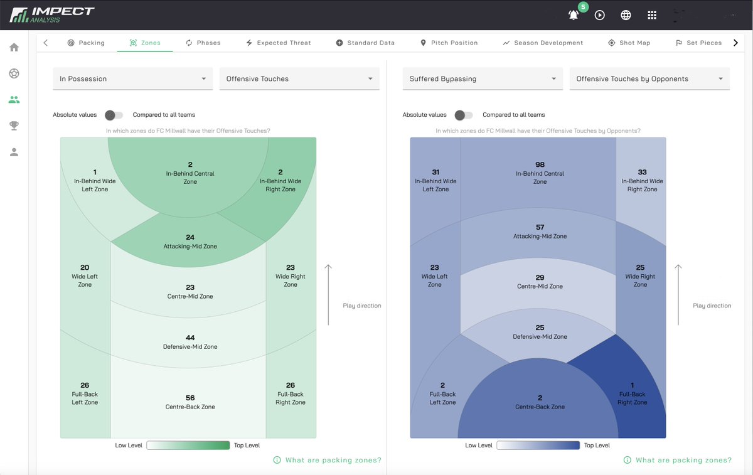This screenshot has width=753, height=475.
Task: Select the teams people icon in sidebar
Action: (x=14, y=99)
